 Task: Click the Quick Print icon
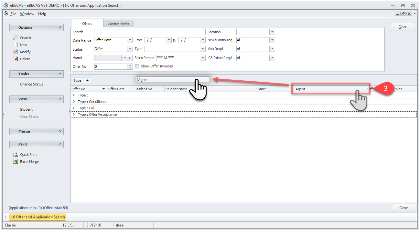click(15, 155)
